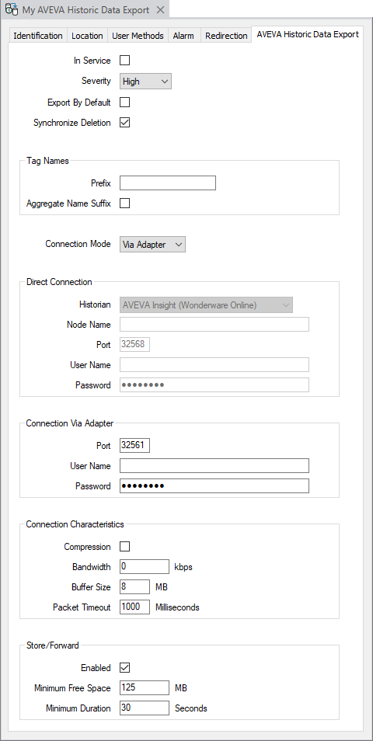The height and width of the screenshot is (741, 373).
Task: Close the My AVEVA Historic Data Export tab
Action: (160, 10)
